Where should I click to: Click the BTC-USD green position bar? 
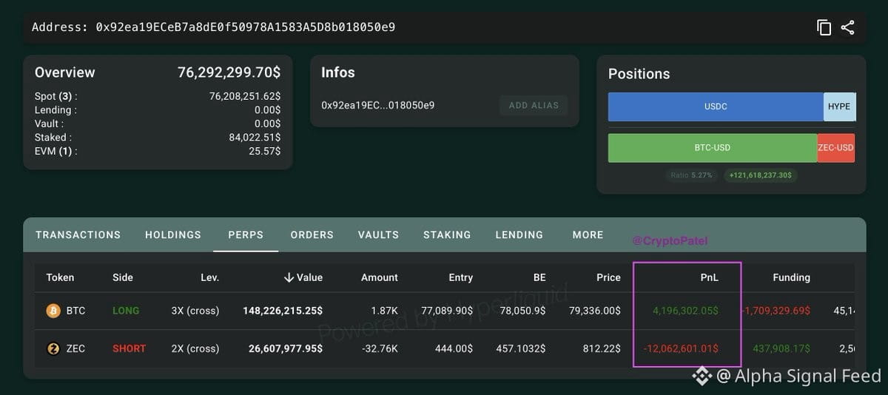713,148
